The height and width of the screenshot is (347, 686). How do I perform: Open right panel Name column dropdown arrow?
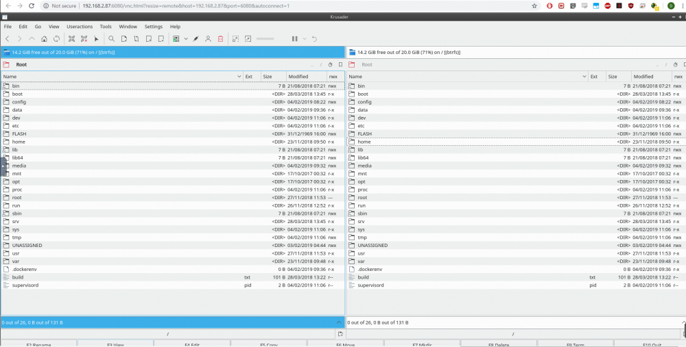click(x=584, y=77)
